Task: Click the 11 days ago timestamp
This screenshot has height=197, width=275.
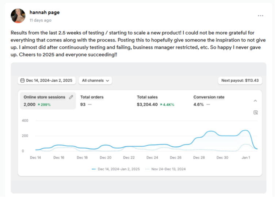Action: coord(40,20)
